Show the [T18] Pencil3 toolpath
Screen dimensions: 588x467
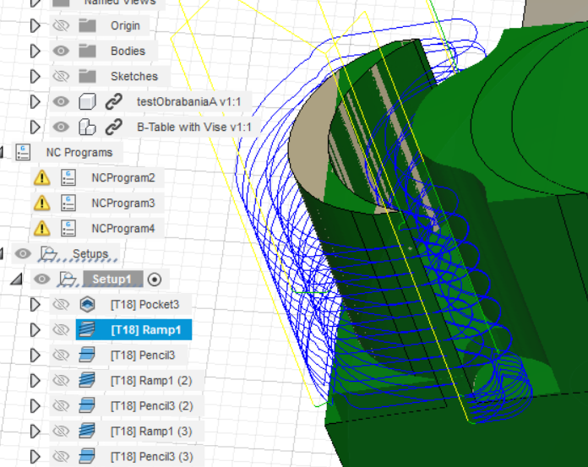click(61, 355)
